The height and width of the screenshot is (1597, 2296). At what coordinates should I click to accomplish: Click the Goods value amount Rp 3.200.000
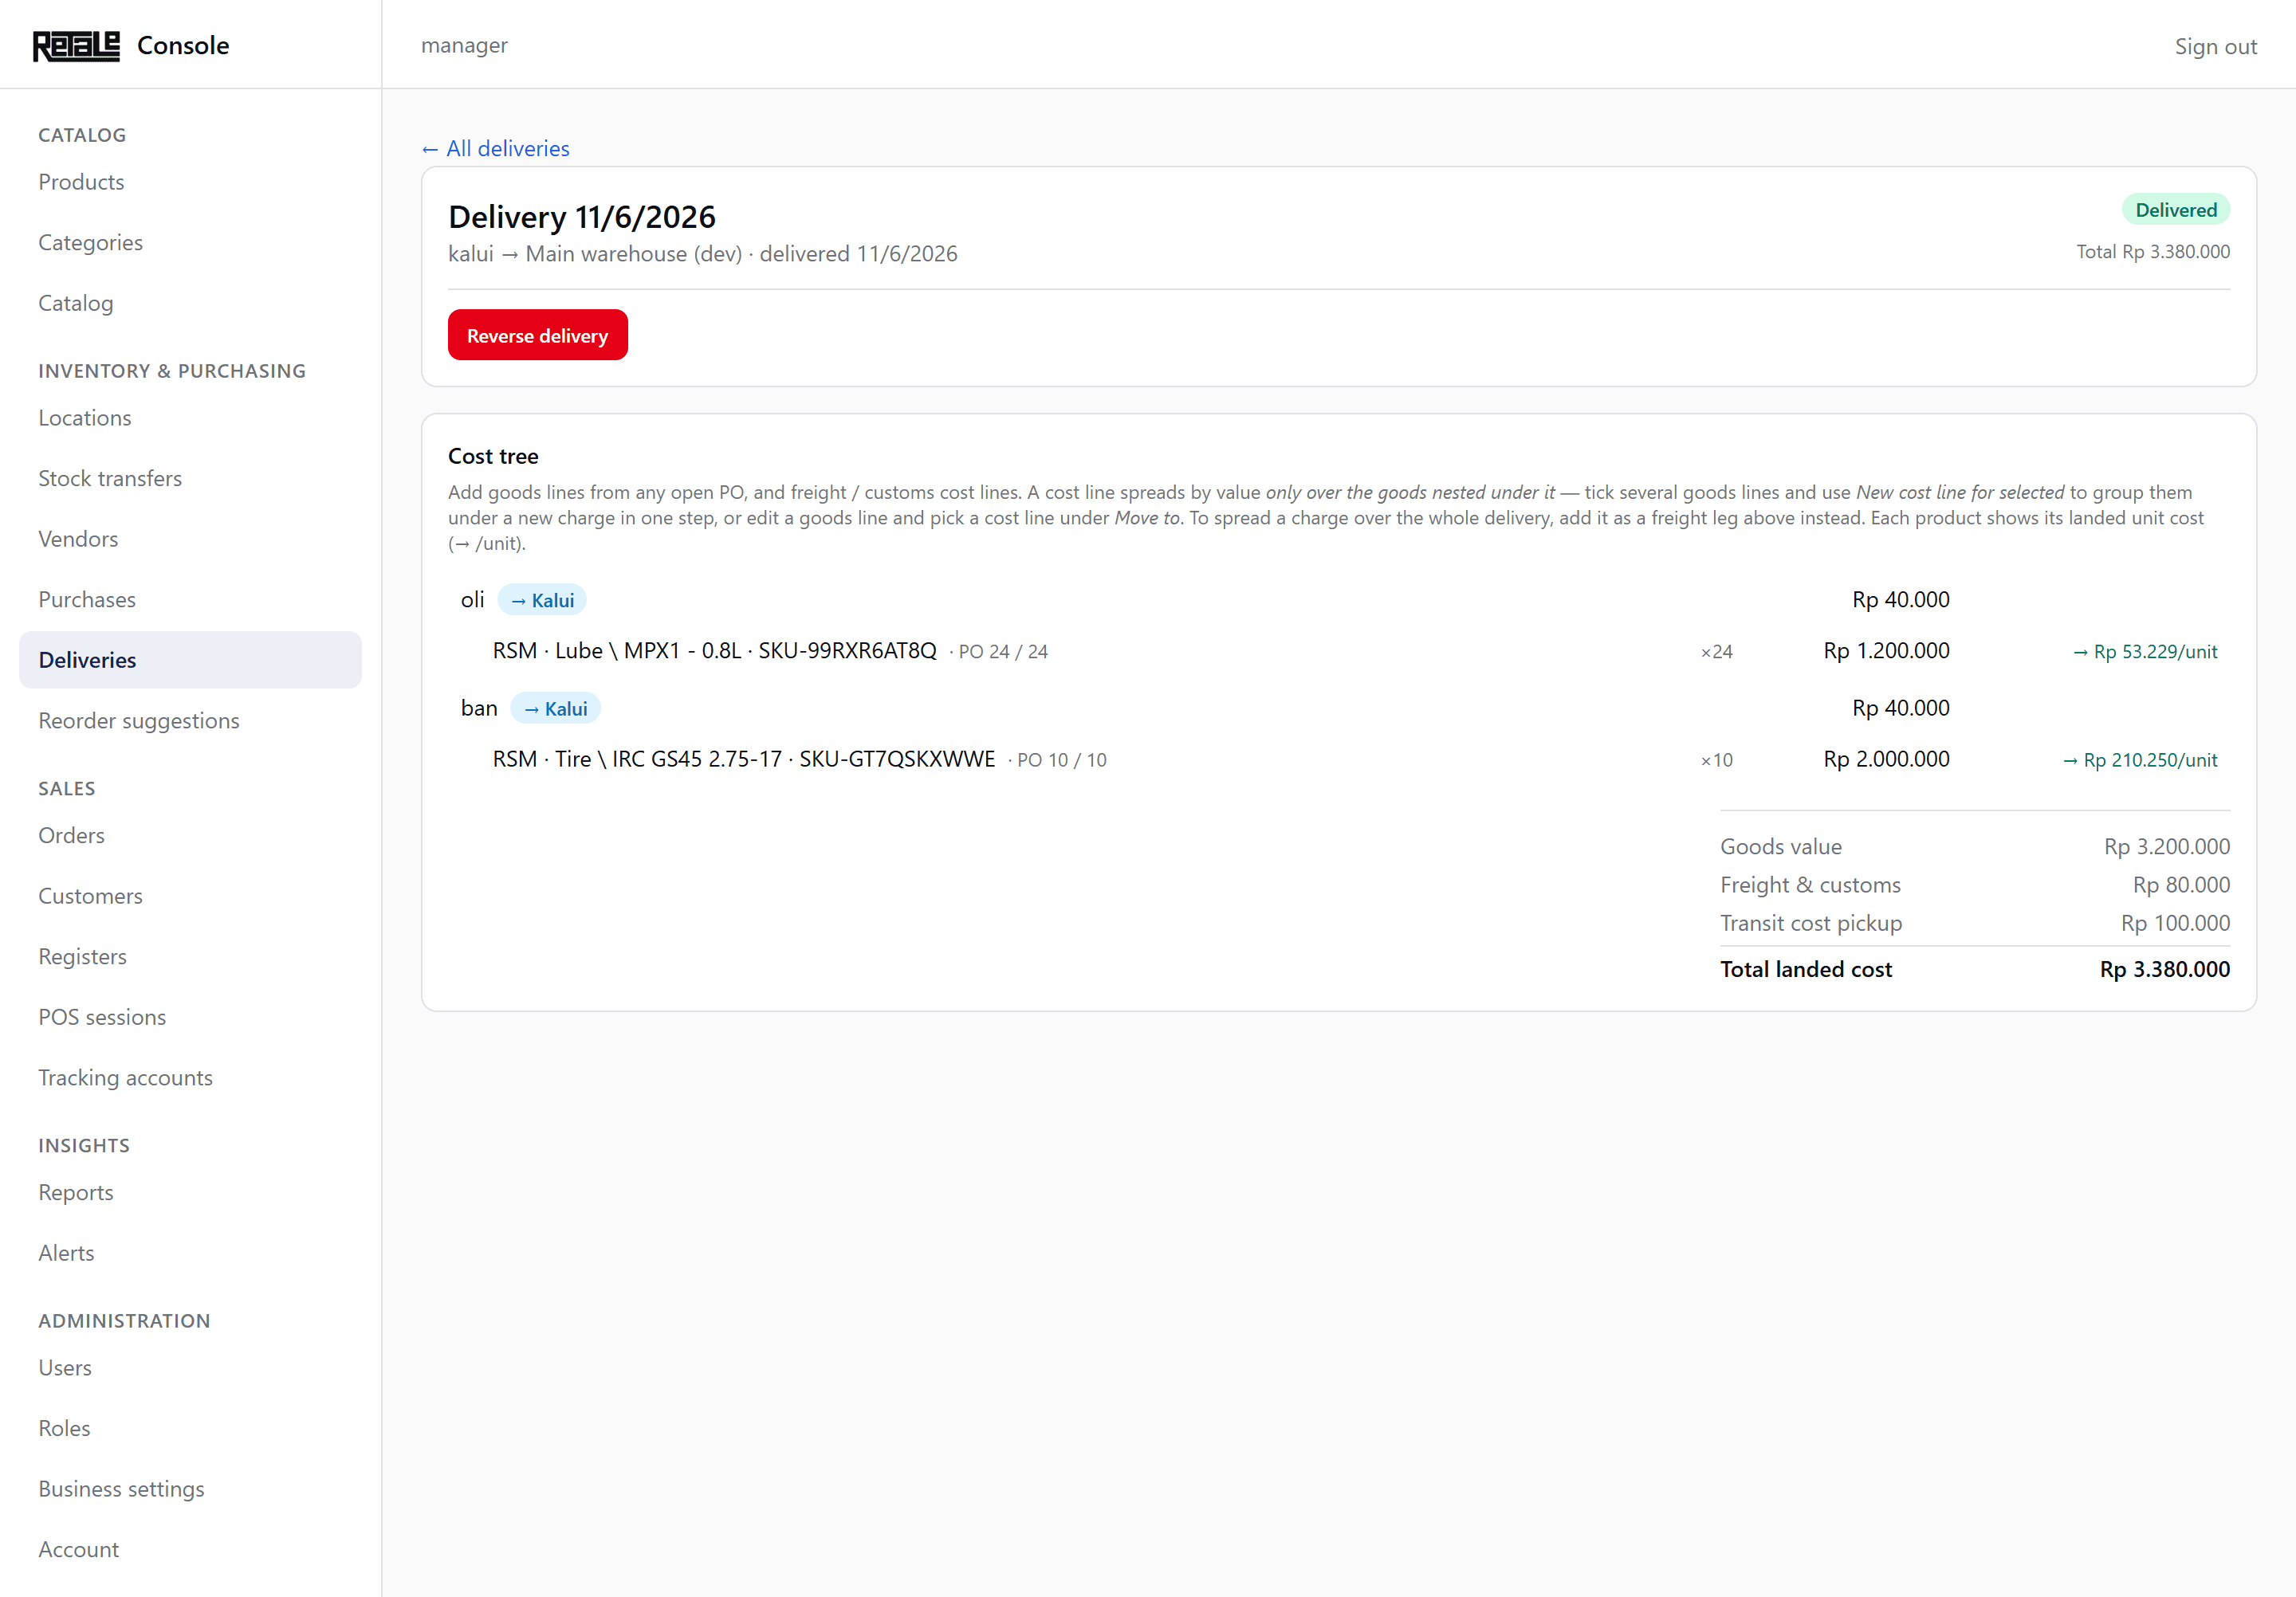point(2167,846)
